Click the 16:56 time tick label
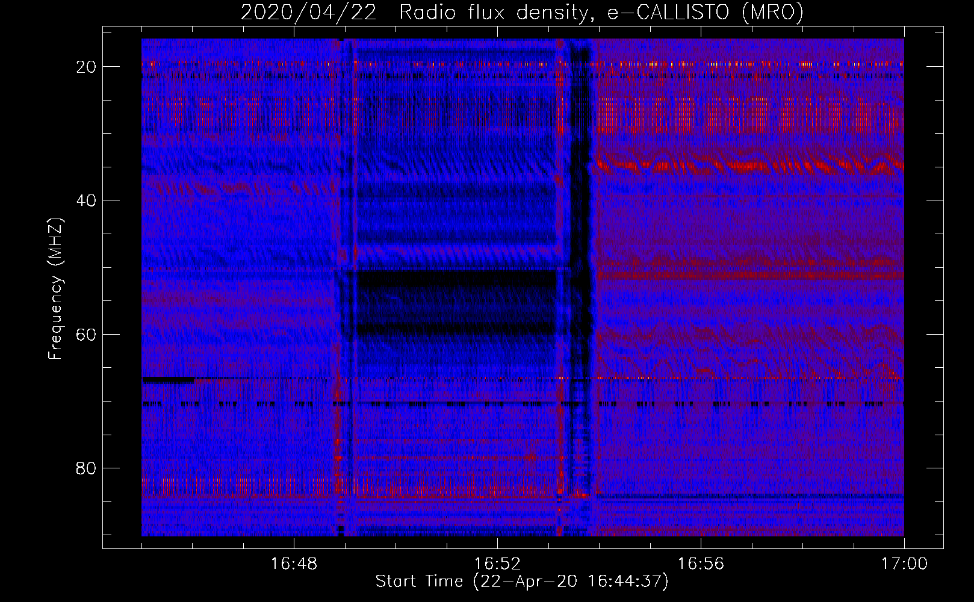This screenshot has width=974, height=602. point(701,564)
